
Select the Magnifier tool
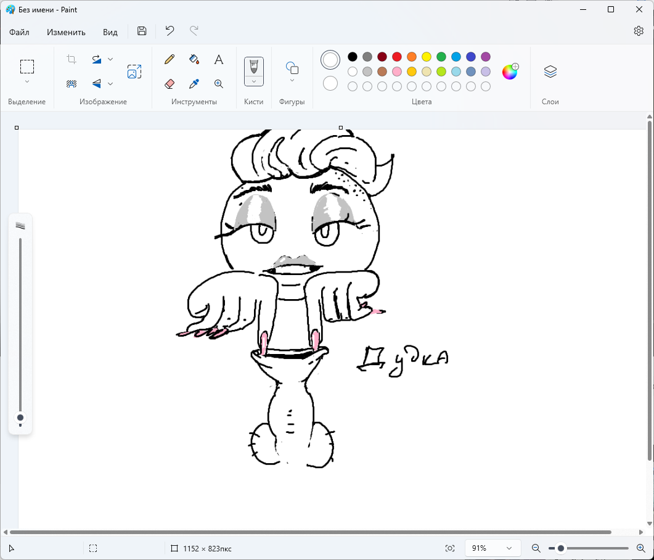click(x=218, y=83)
